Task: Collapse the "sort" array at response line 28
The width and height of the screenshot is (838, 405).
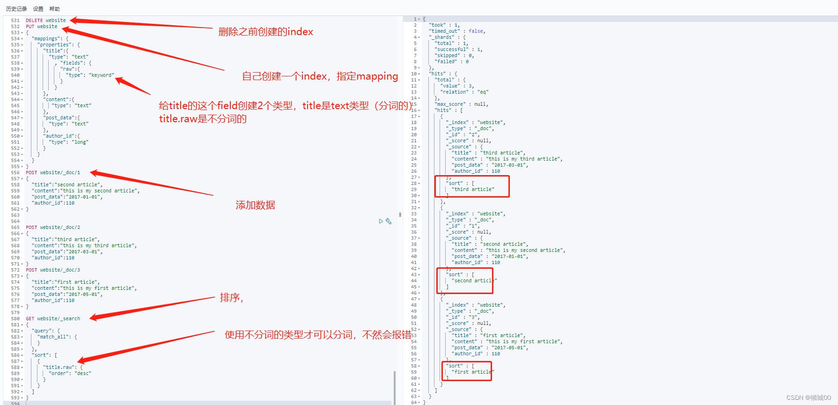Action: 419,184
